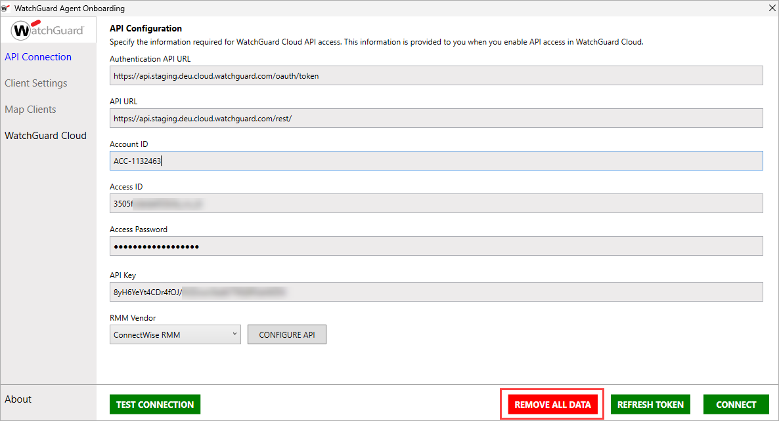Click the TEST CONNECTION button
Viewport: 779px width, 421px height.
coord(155,404)
